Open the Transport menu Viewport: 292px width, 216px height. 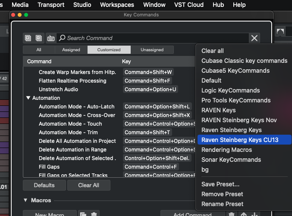(51, 5)
